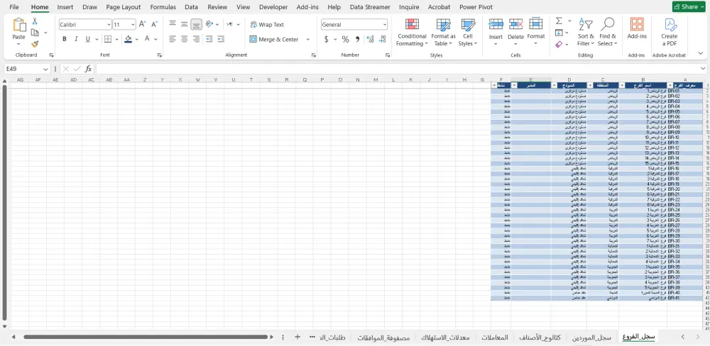The image size is (710, 346).
Task: Click the Insert Function fx icon
Action: pos(89,69)
